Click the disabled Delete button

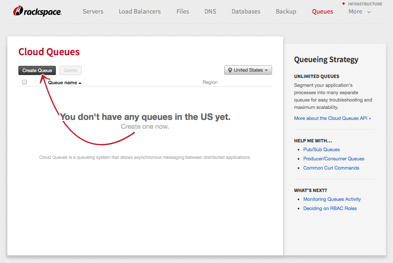click(71, 71)
